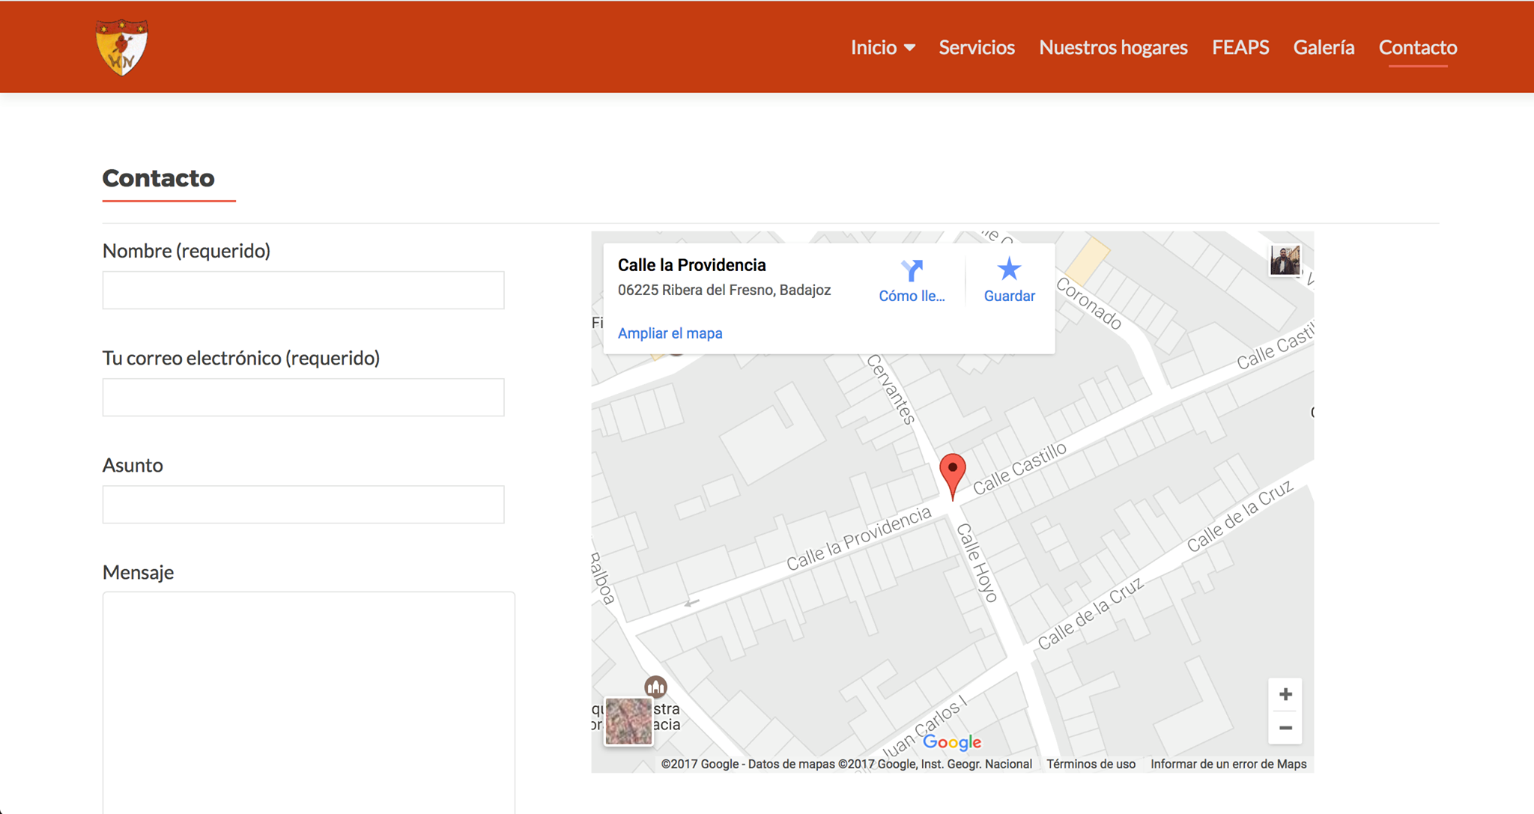1534x814 pixels.
Task: Open Términos de uso link
Action: [1091, 764]
